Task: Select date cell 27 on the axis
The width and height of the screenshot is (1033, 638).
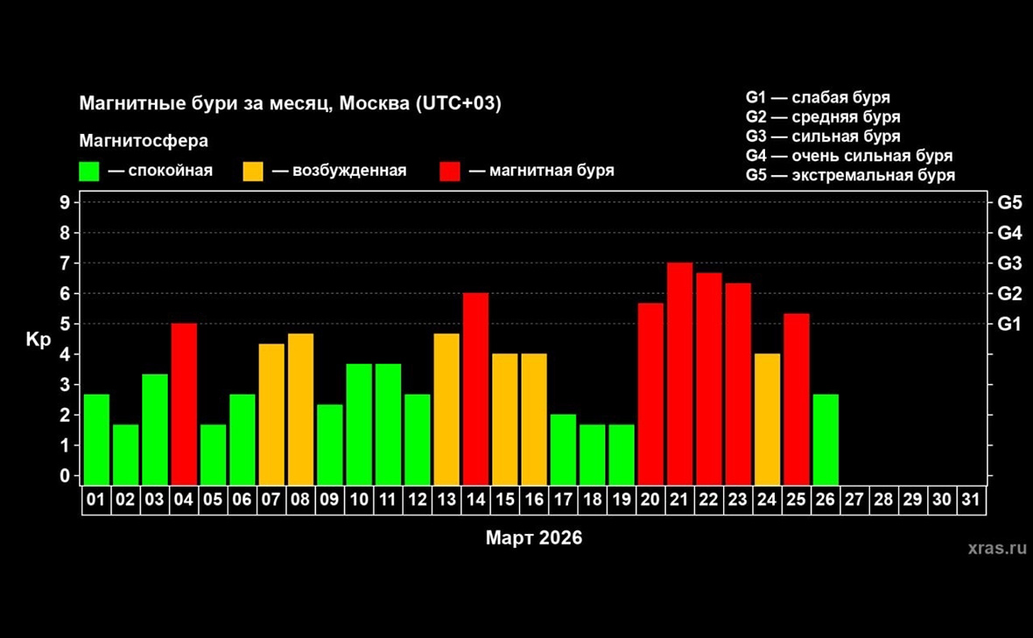Action: 854,501
